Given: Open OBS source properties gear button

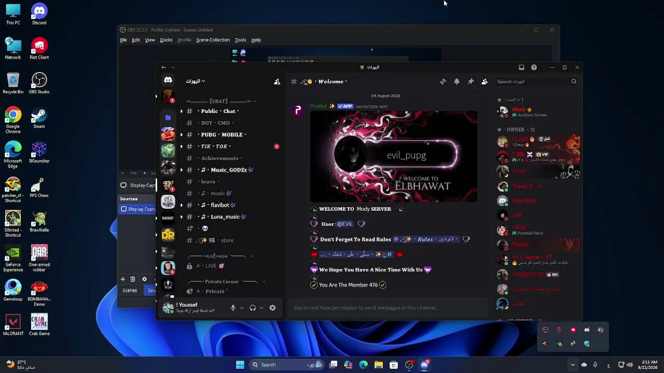Looking at the screenshot, I should tap(144, 279).
